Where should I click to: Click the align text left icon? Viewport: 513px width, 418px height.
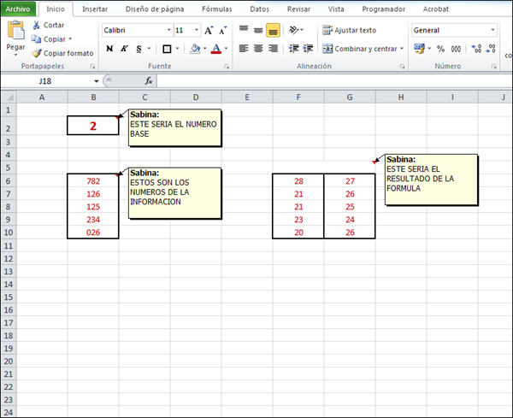tap(244, 49)
